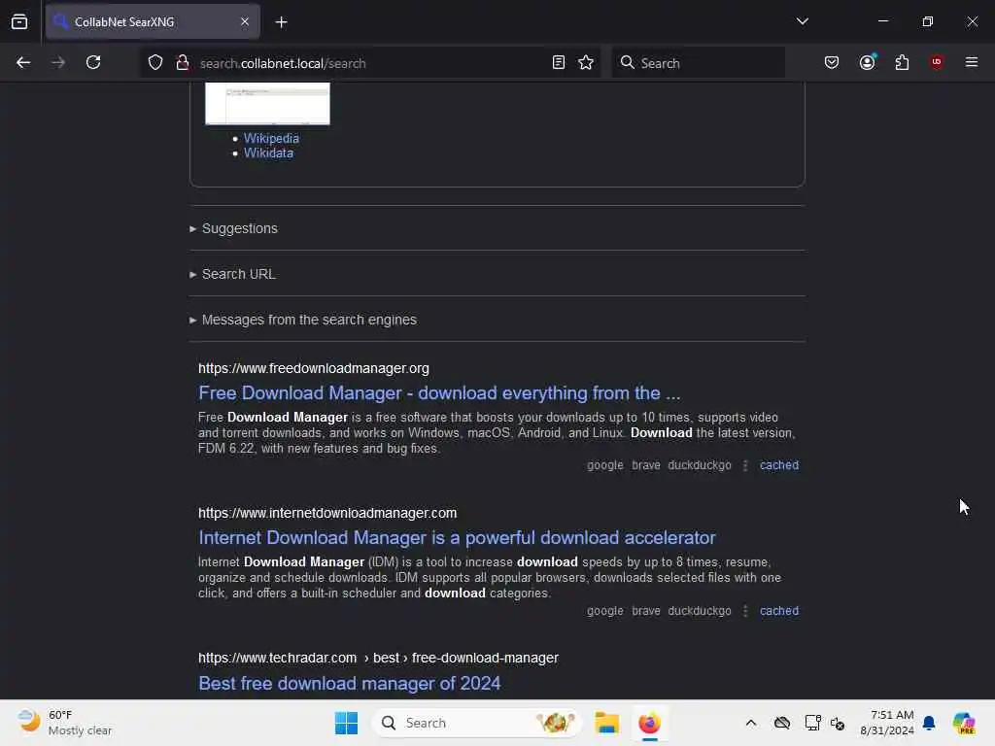Open Firefox application menu
The height and width of the screenshot is (746, 995).
click(x=972, y=62)
